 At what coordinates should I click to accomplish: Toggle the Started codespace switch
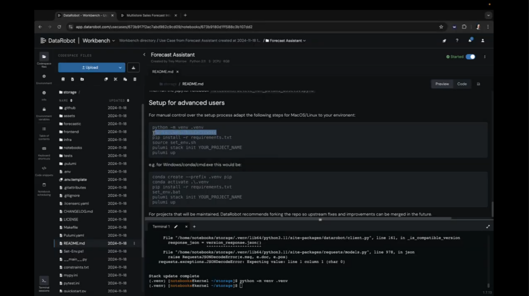pyautogui.click(x=470, y=57)
